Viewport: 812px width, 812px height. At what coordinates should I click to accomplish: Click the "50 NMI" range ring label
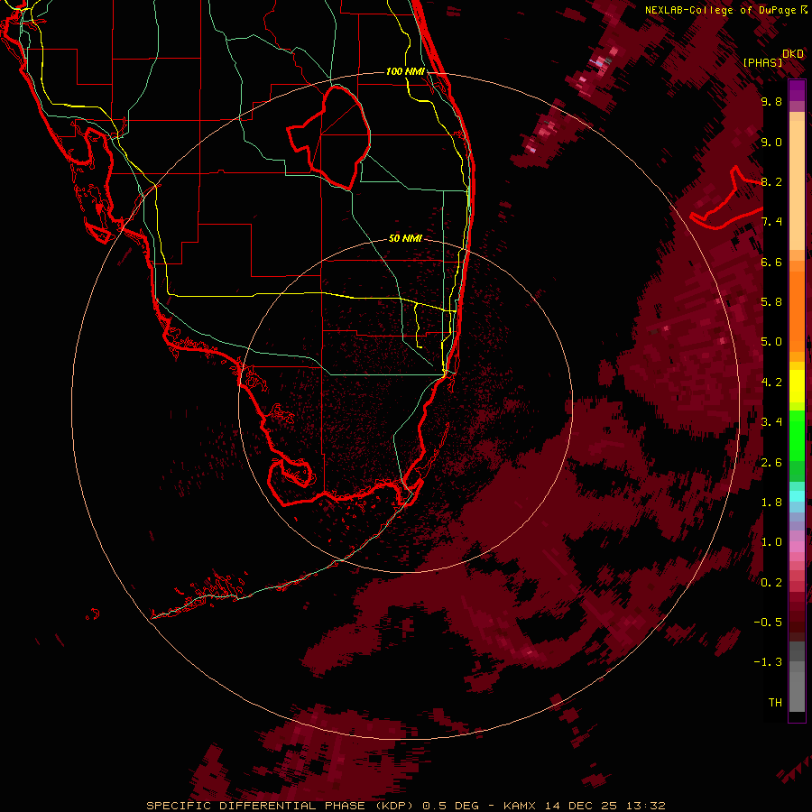click(x=405, y=238)
